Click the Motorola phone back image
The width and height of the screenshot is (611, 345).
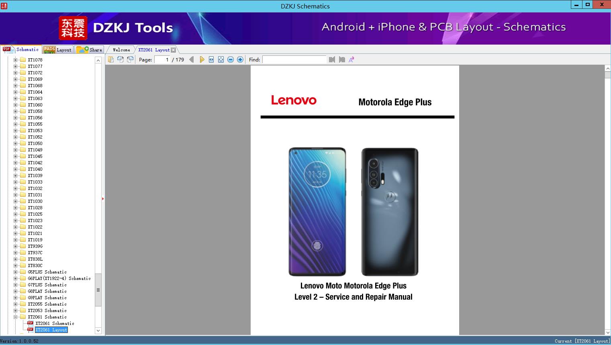tap(390, 212)
